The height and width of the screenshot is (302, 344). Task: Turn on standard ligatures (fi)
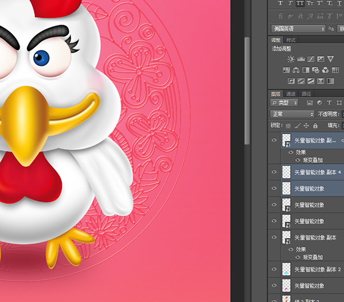280,16
